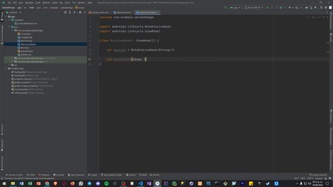Open the Build Variants tool window
Image resolution: width=333 pixels, height=187 pixels.
[x=2, y=163]
